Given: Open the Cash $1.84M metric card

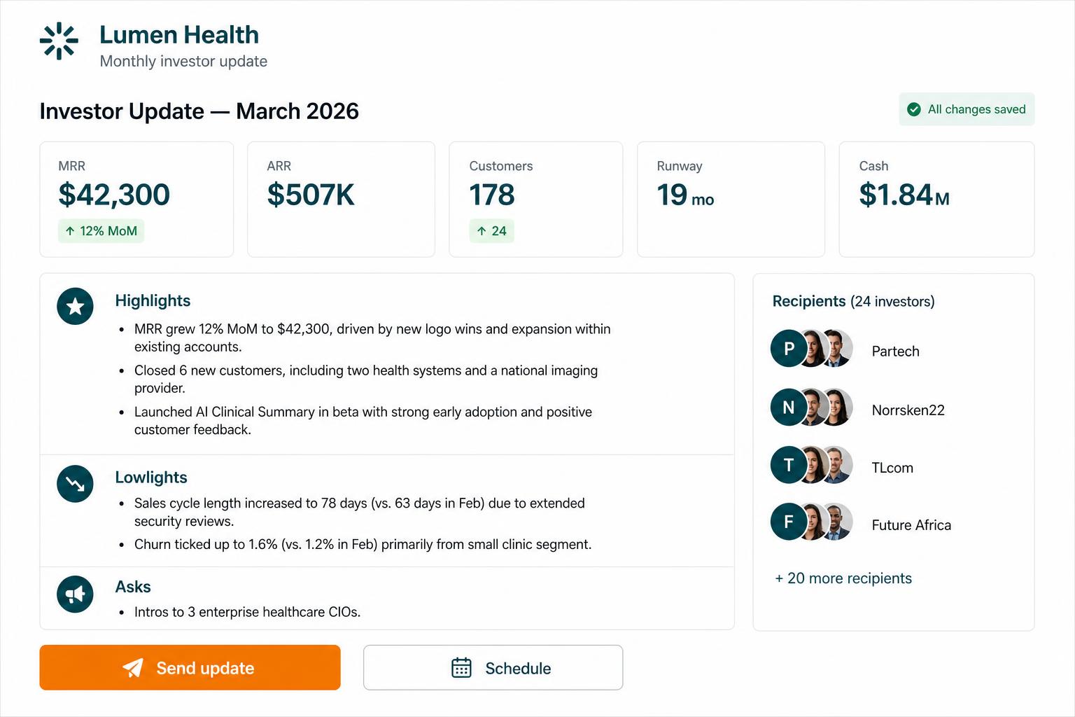Looking at the screenshot, I should (936, 200).
